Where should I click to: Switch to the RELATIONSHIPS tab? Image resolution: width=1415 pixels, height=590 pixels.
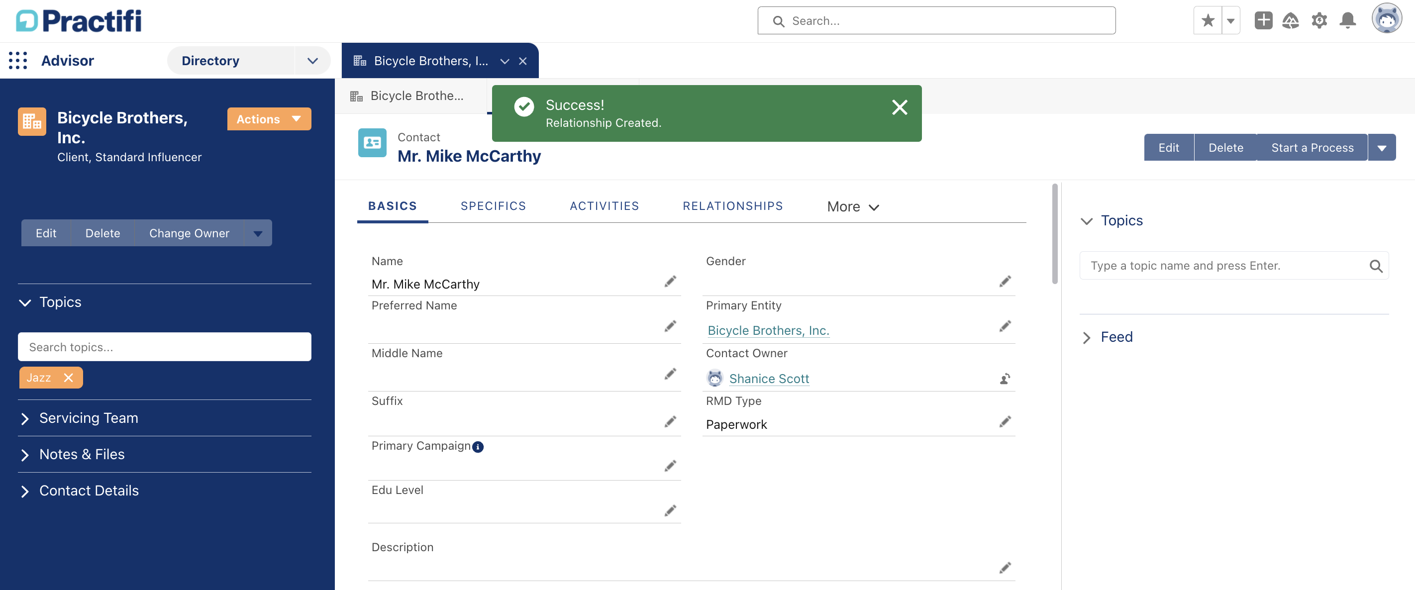(732, 206)
